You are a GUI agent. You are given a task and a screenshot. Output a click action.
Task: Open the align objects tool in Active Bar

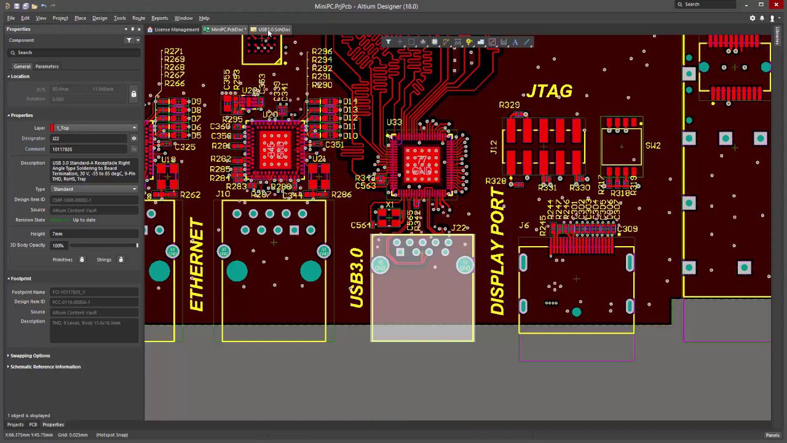click(423, 42)
